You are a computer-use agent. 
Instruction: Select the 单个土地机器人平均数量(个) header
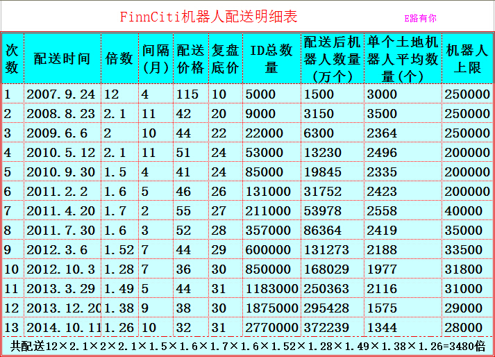(403, 59)
